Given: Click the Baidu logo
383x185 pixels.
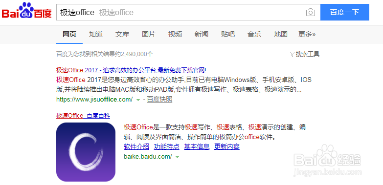Looking at the screenshot, I should click(27, 10).
